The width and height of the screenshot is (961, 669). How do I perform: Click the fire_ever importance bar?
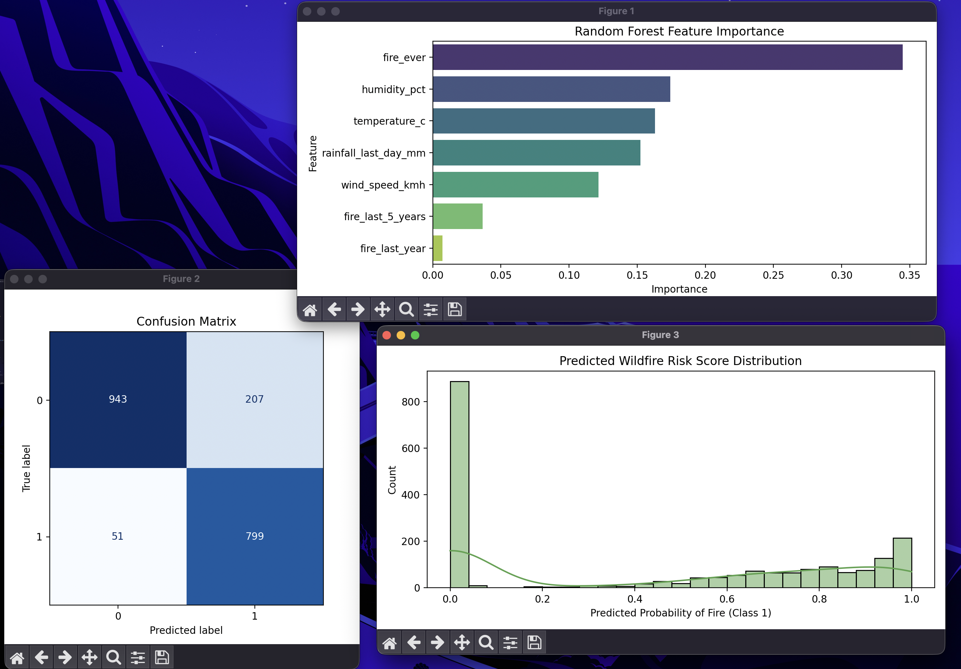[x=667, y=57]
